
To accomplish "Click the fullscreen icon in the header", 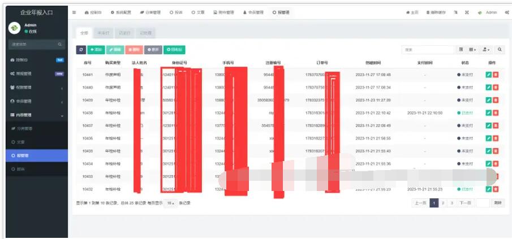I will [x=467, y=12].
